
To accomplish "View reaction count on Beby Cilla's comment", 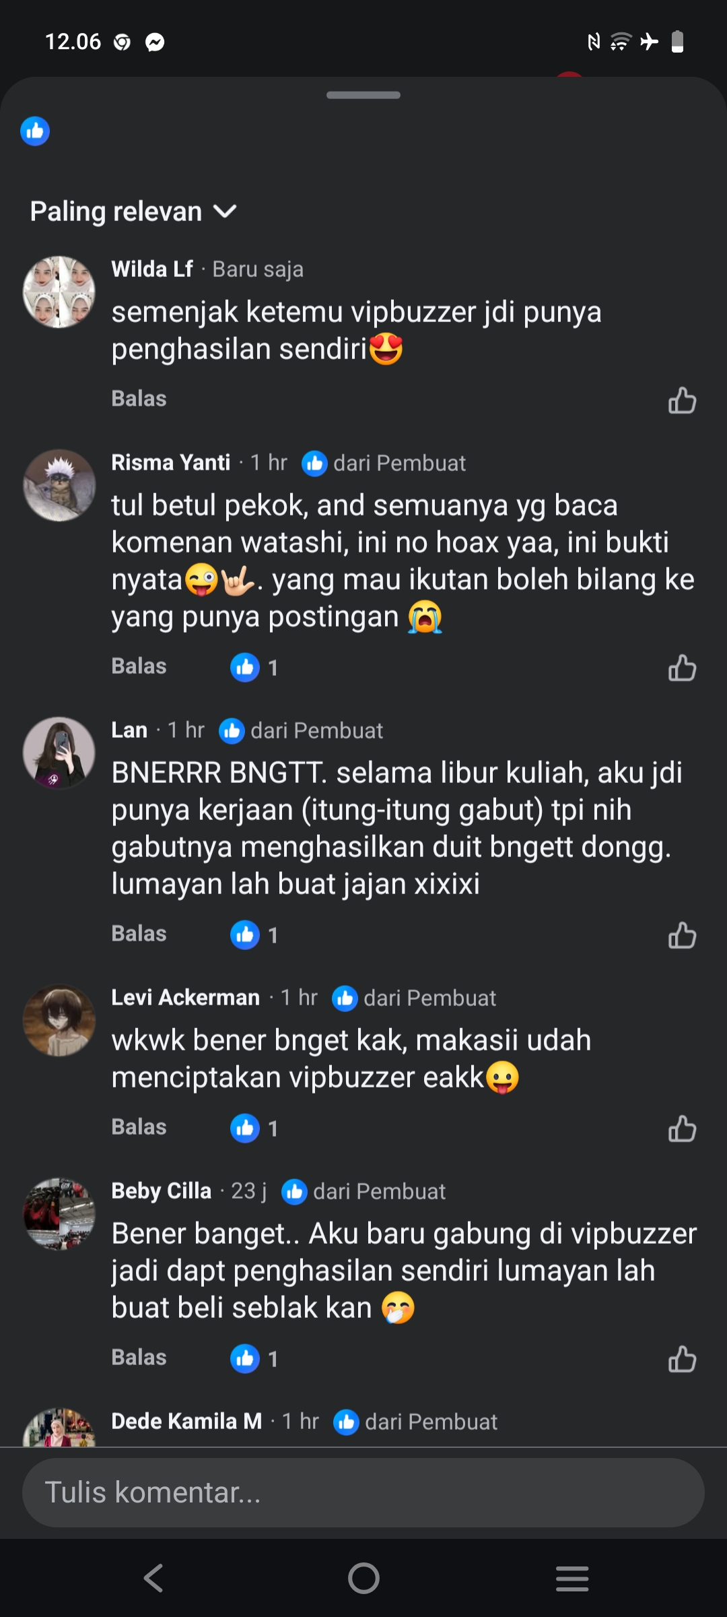I will (x=254, y=1358).
